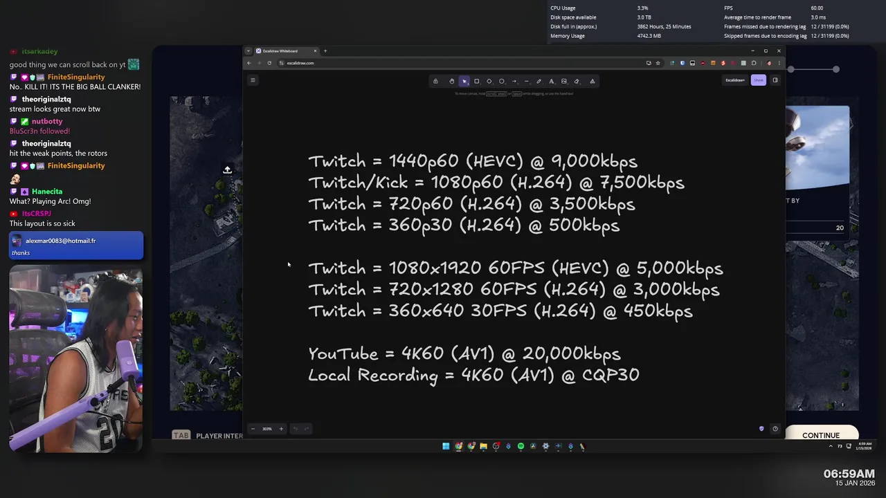Viewport: 886px width, 498px height.
Task: Click the 'Local Recording = 4K60' text line
Action: click(474, 376)
